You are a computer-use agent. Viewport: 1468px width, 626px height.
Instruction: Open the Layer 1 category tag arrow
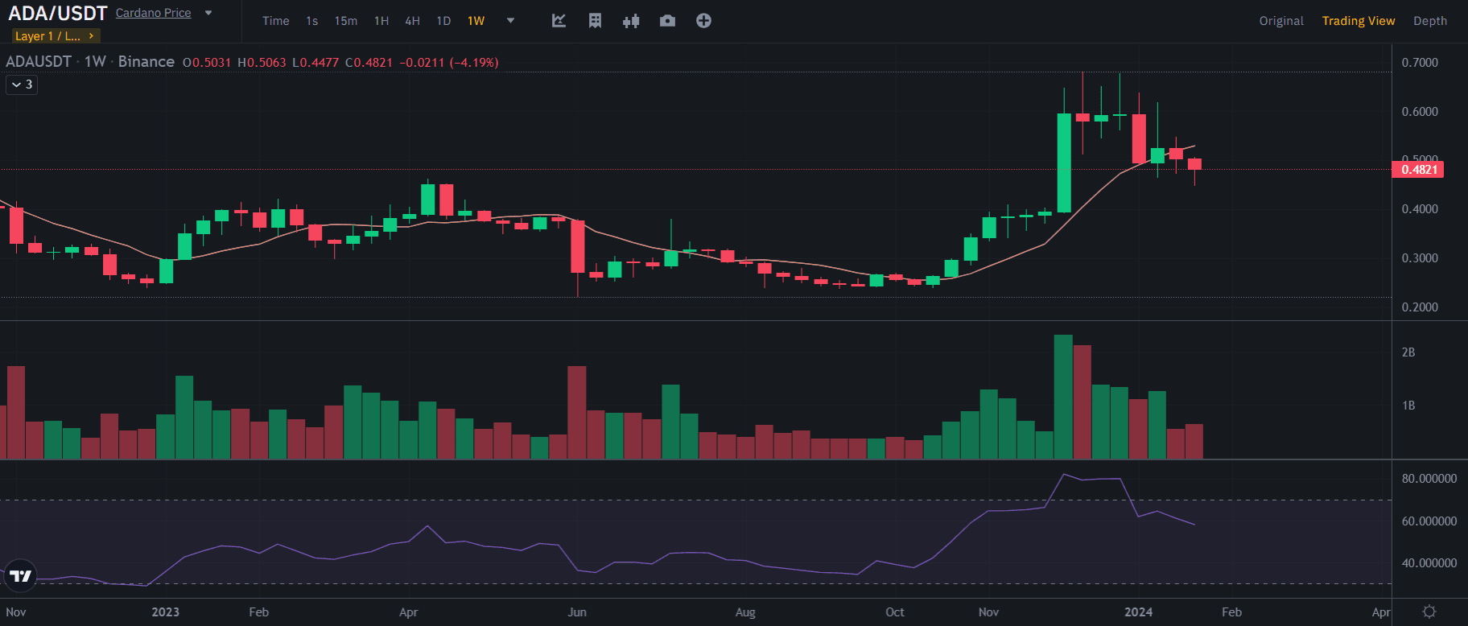tap(91, 36)
